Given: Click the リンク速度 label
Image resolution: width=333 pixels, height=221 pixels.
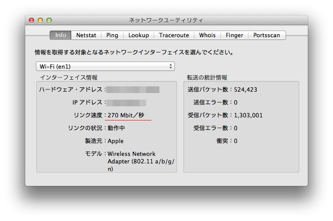Looking at the screenshot, I should [x=88, y=115].
